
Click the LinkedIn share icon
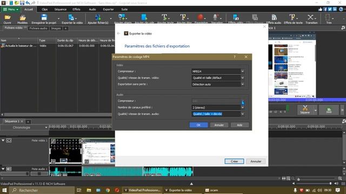tap(335, 9)
